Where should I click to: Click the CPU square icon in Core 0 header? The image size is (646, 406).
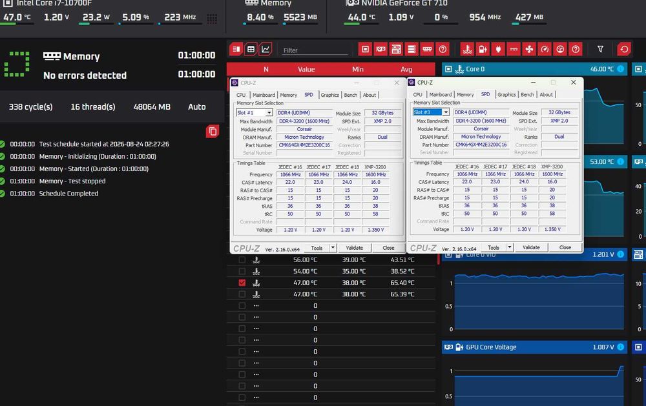449,69
